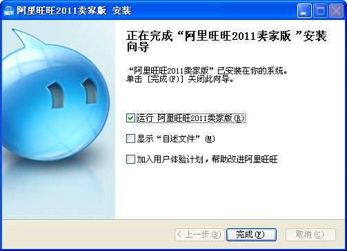The image size is (347, 251).
Task: Click the mascot's right eye
Action: pos(90,91)
